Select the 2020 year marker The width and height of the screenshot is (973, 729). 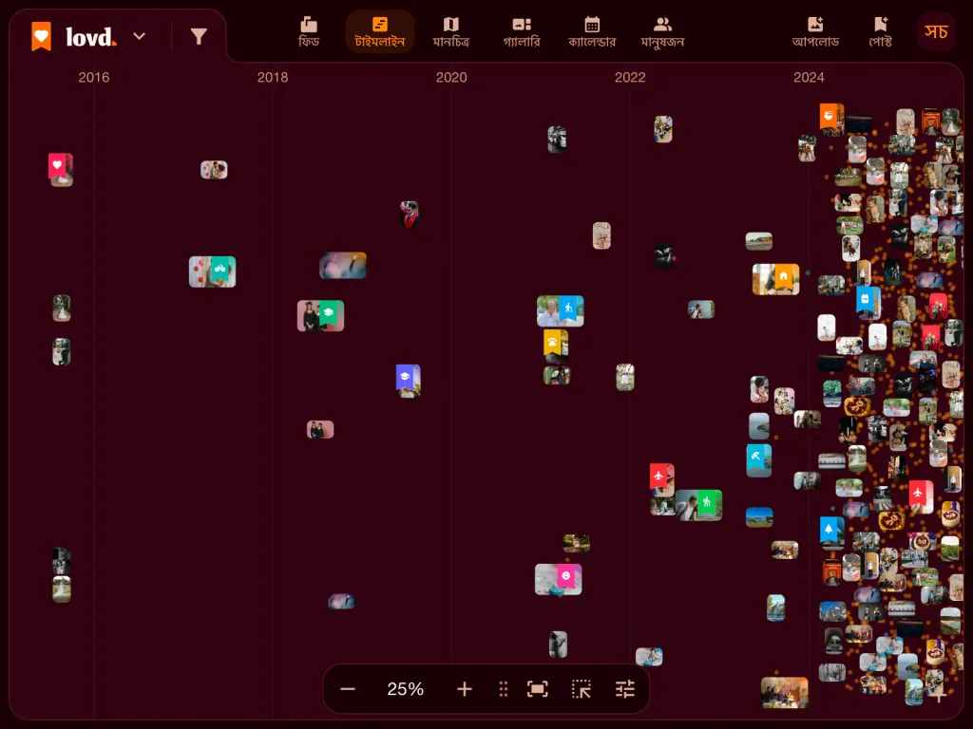451,78
